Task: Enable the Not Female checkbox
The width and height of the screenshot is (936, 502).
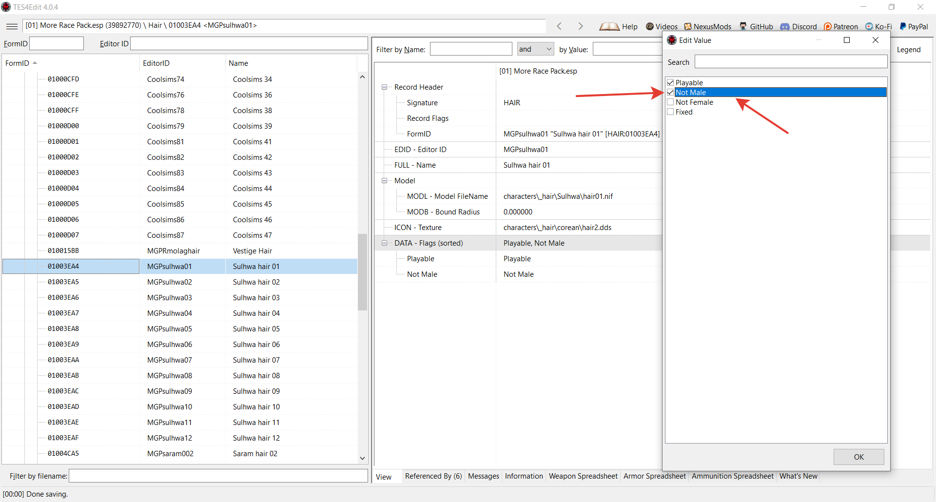Action: tap(671, 102)
